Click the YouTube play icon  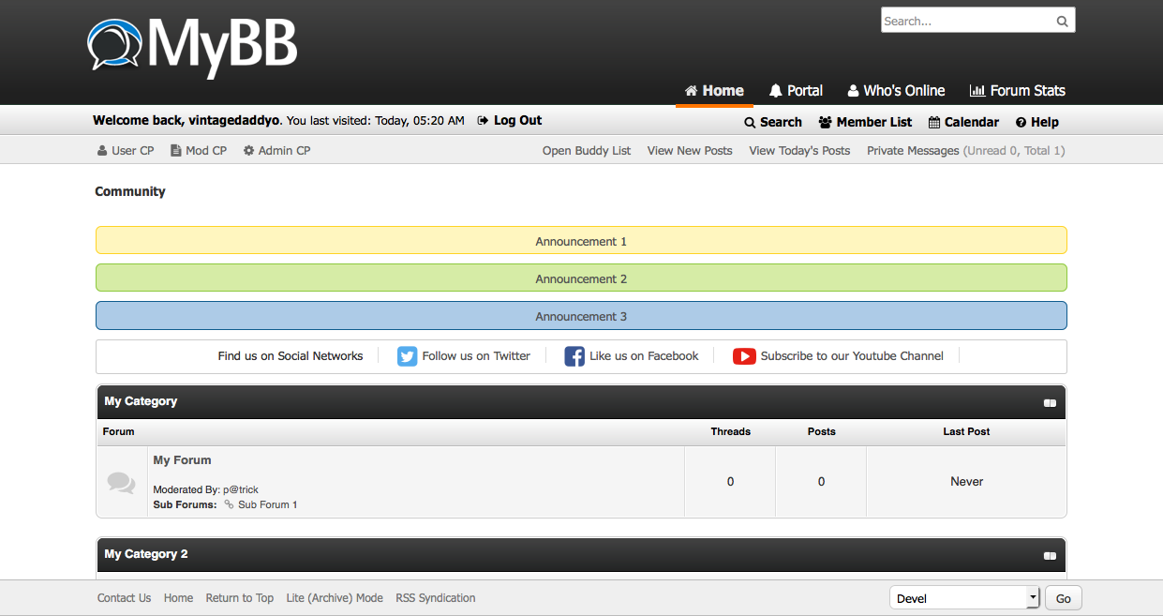[745, 356]
